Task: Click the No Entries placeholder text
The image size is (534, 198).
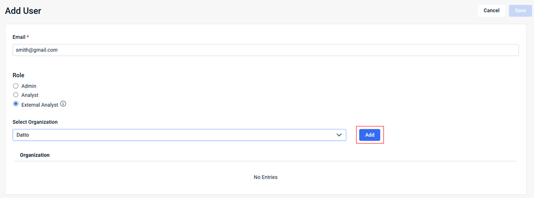Action: coord(265,177)
